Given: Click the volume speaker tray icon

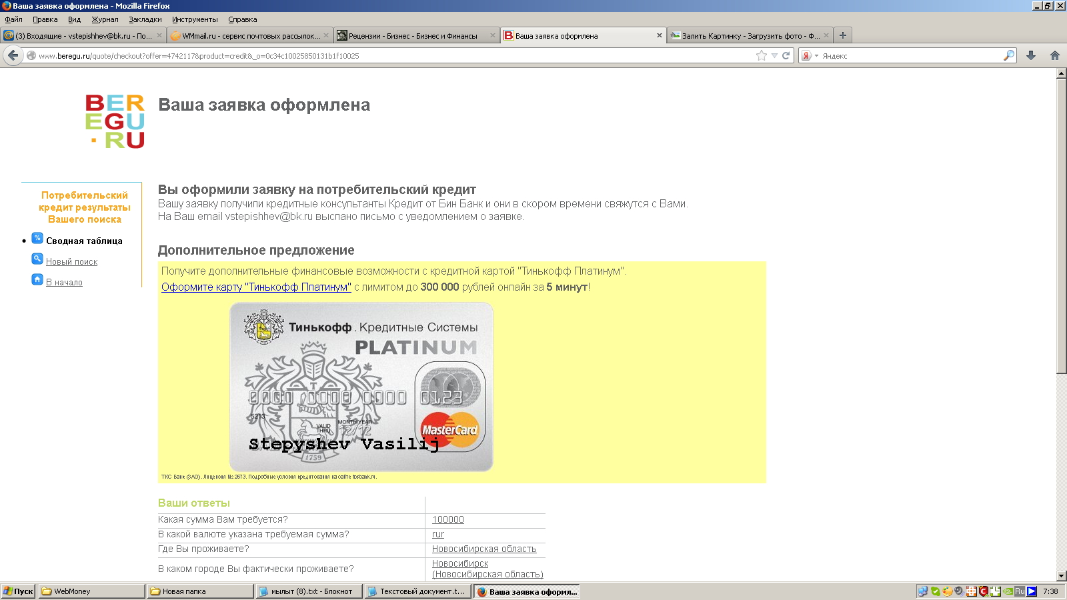Looking at the screenshot, I should pos(959,591).
